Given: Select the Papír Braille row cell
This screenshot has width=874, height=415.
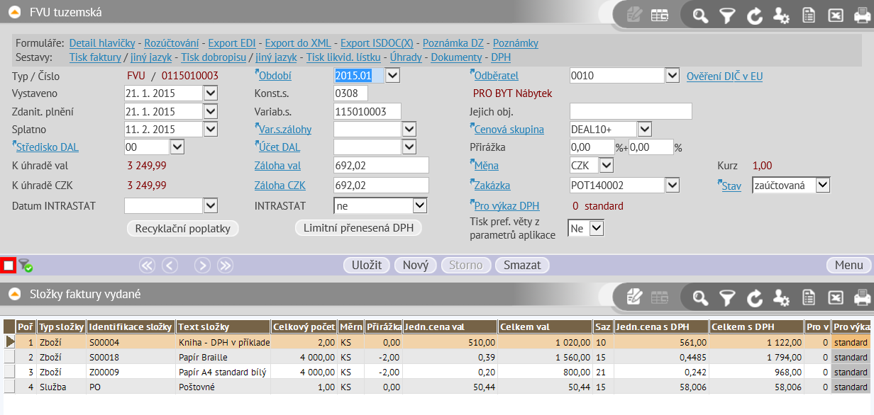Looking at the screenshot, I should 223,357.
